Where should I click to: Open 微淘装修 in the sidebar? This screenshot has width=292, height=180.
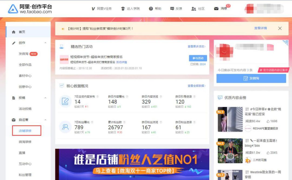click(25, 142)
